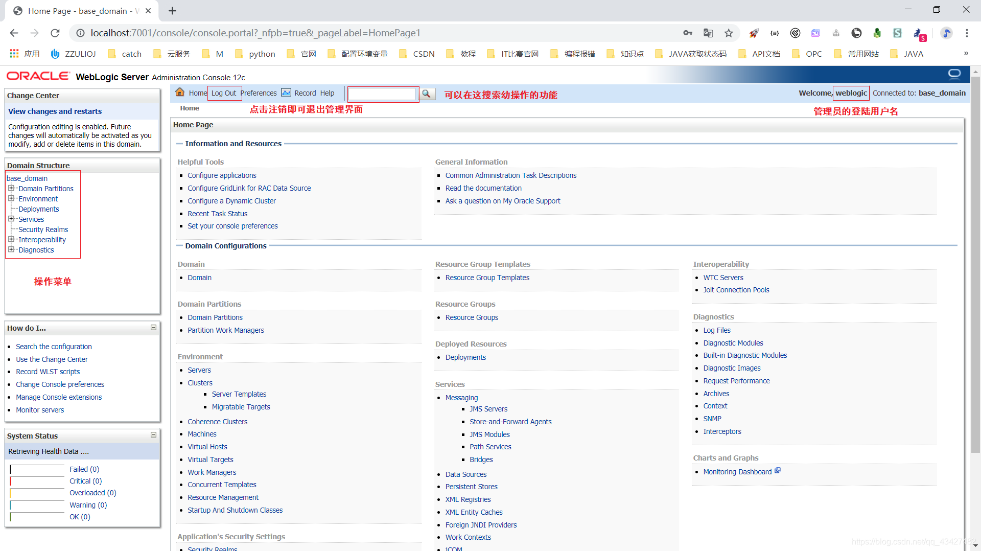Click the Record text link in the toolbar
This screenshot has width=981, height=551.
pos(305,93)
